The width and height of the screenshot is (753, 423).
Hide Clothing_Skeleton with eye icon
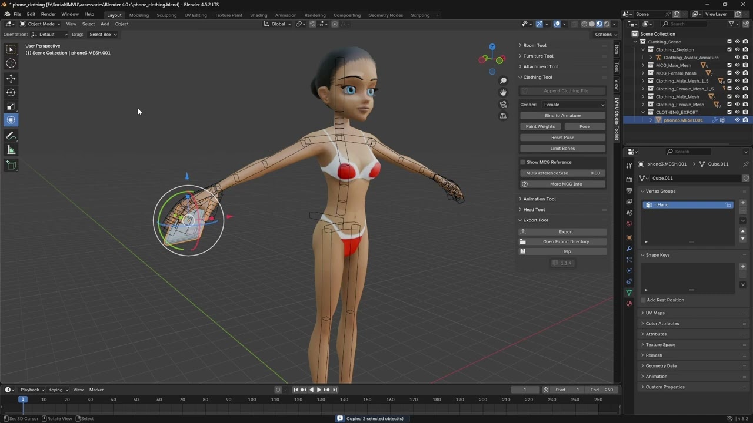click(x=737, y=49)
